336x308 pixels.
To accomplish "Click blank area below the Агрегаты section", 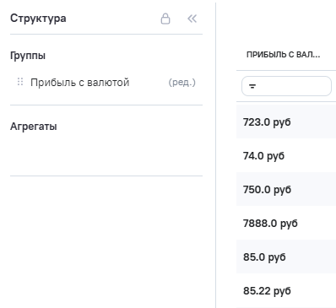I will 106,242.
